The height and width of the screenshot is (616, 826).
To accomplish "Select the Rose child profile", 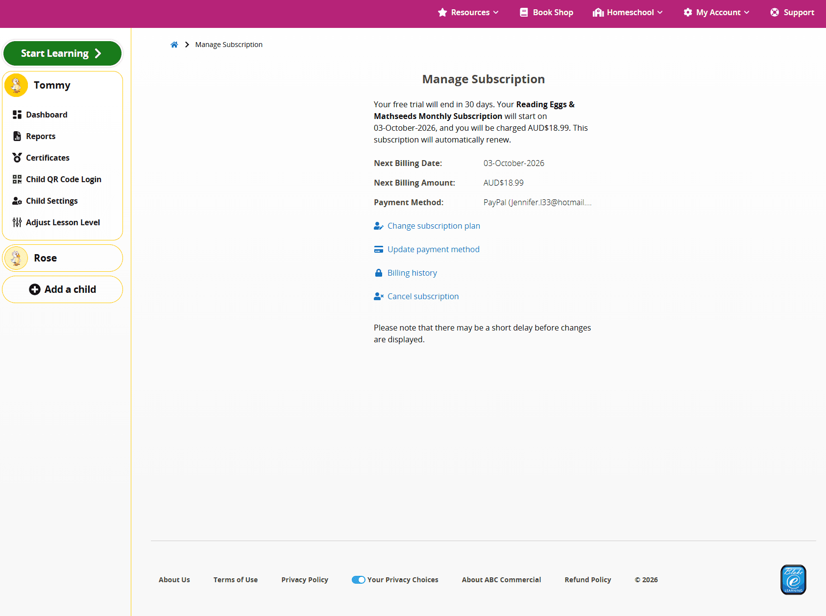I will [x=63, y=258].
